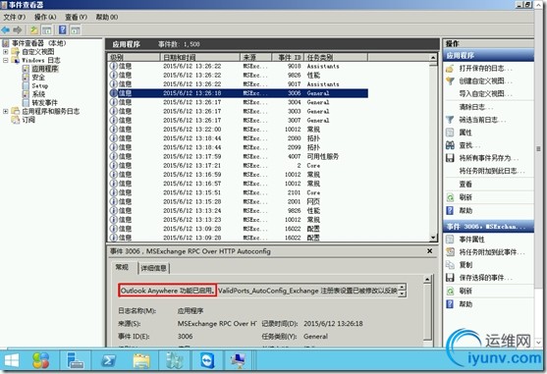
Task: Sort by the 级别 column header
Action: [134, 57]
